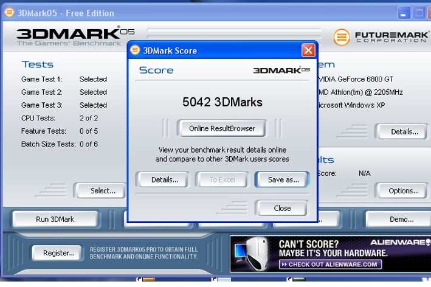Click the 3DMark05 main window title bar icon
Screen dimensions: 431x287
[x=9, y=13]
